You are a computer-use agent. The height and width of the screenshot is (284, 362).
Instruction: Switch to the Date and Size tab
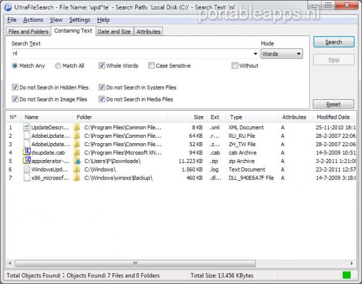coord(114,32)
